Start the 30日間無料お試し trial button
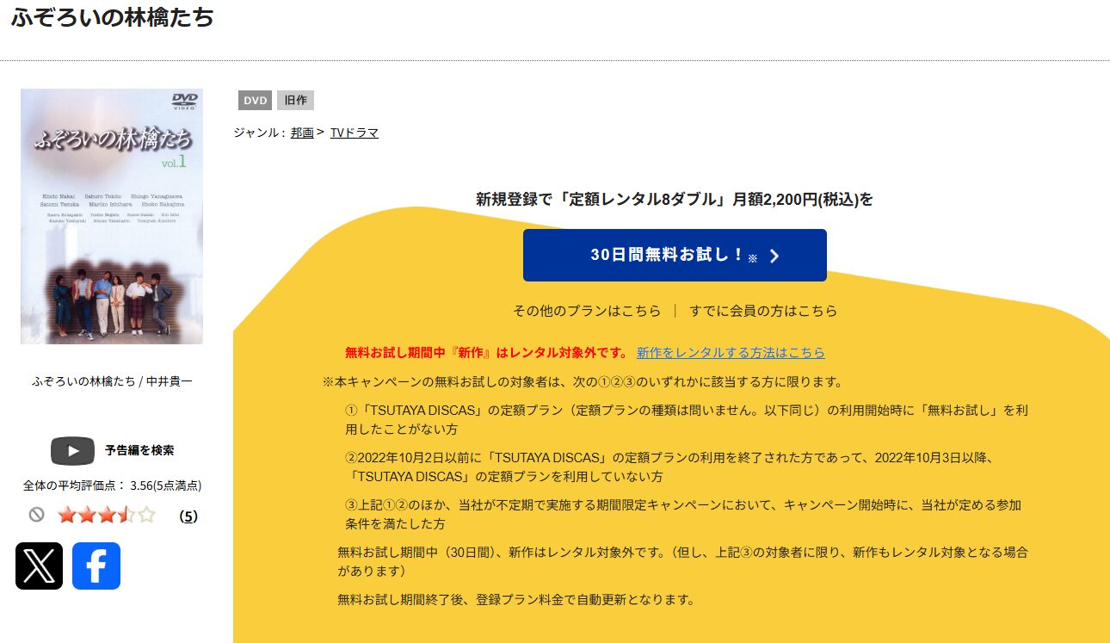Image resolution: width=1110 pixels, height=643 pixels. [675, 255]
